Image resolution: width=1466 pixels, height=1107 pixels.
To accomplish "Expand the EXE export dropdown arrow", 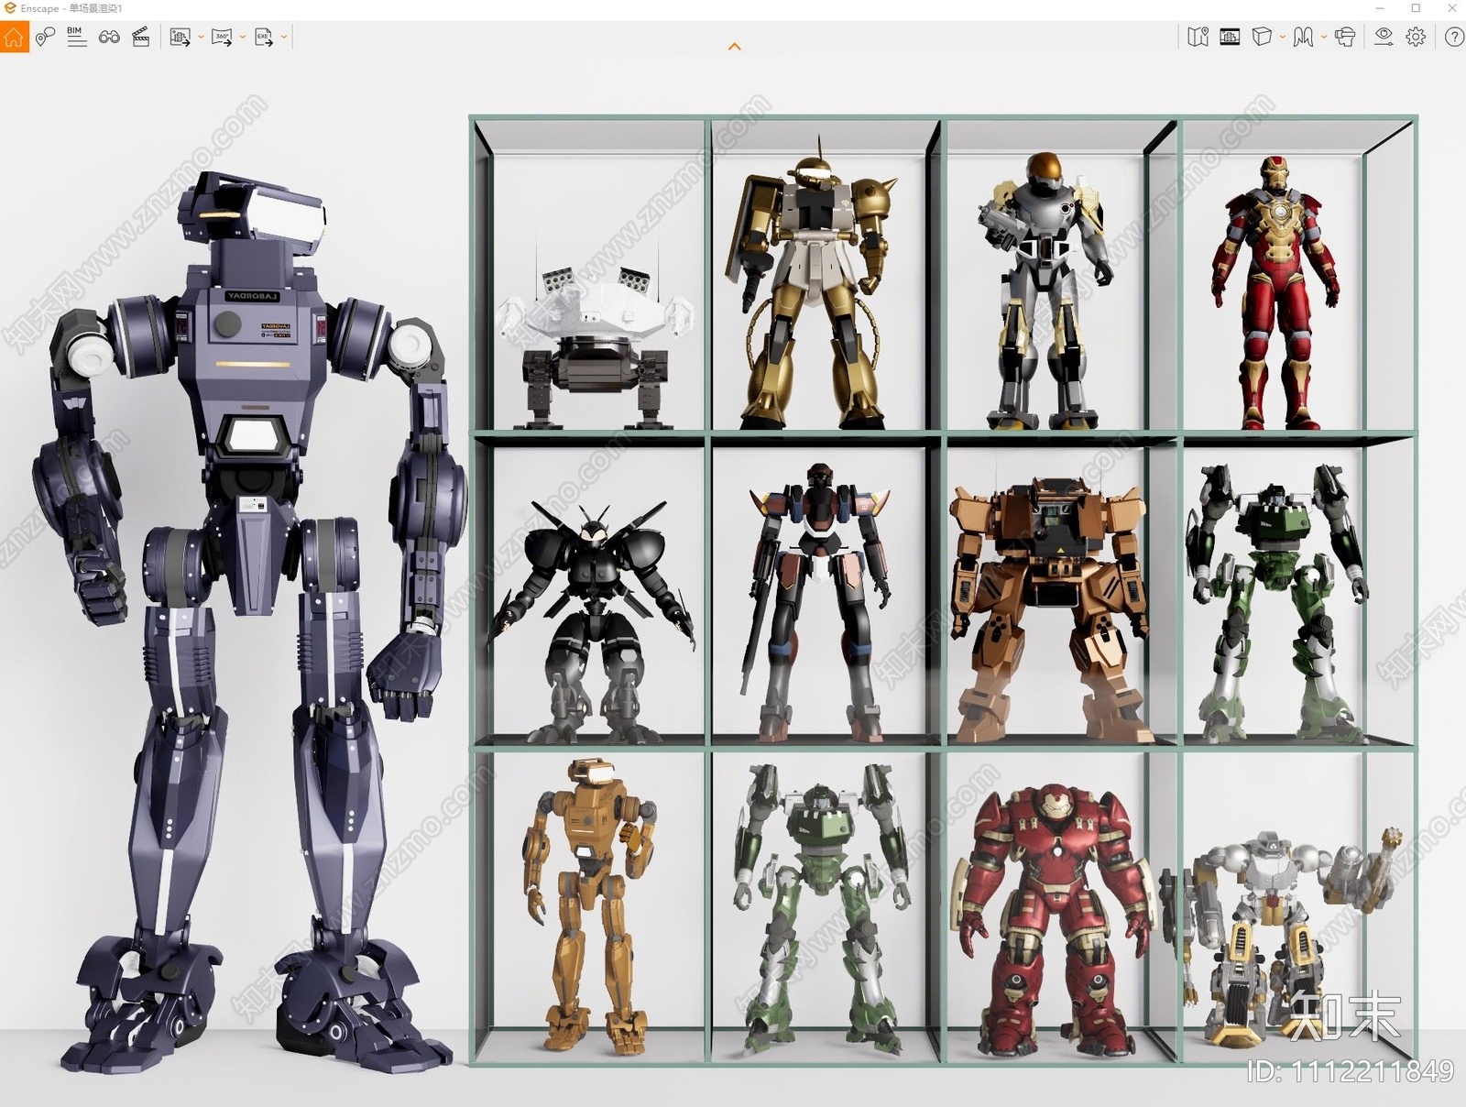I will tap(284, 38).
